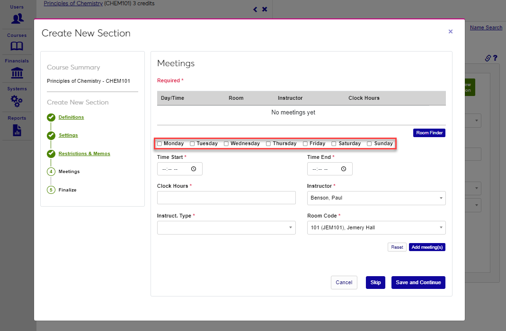The height and width of the screenshot is (331, 506).
Task: Check the Monday checkbox
Action: click(160, 144)
